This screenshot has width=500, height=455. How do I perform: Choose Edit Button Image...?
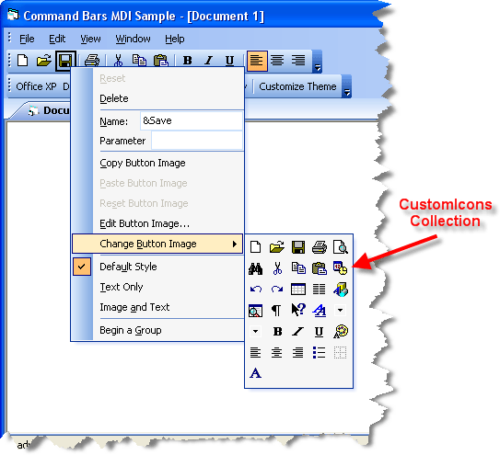click(x=157, y=223)
